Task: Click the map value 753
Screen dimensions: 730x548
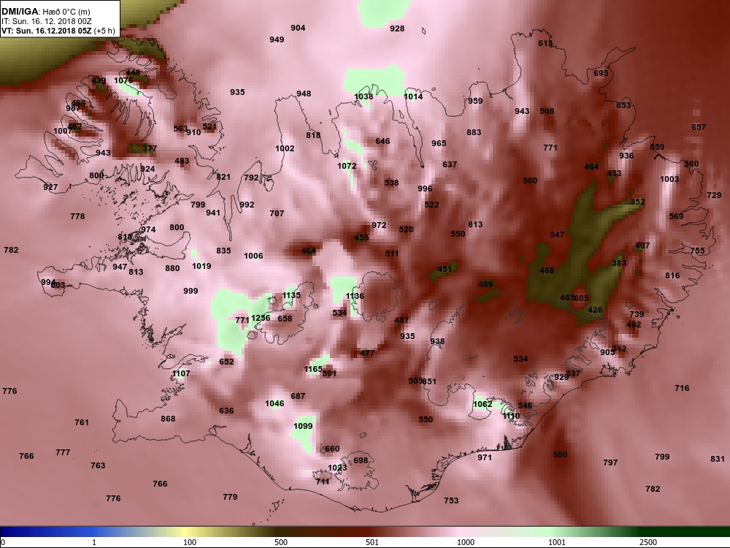Action: [451, 501]
